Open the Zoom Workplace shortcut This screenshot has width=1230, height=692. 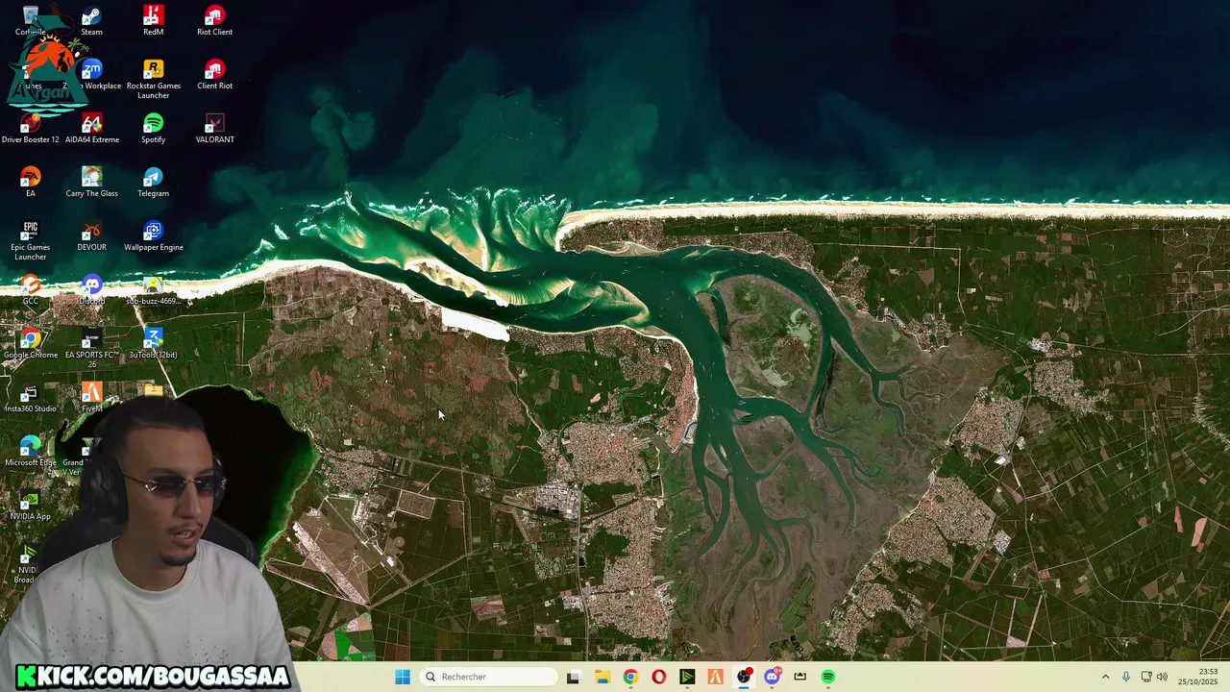point(92,75)
